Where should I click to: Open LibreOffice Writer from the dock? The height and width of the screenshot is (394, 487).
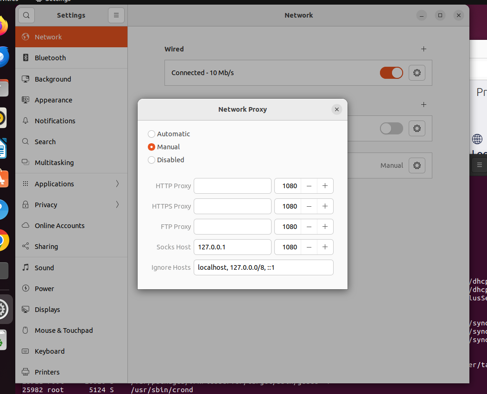coord(3,148)
